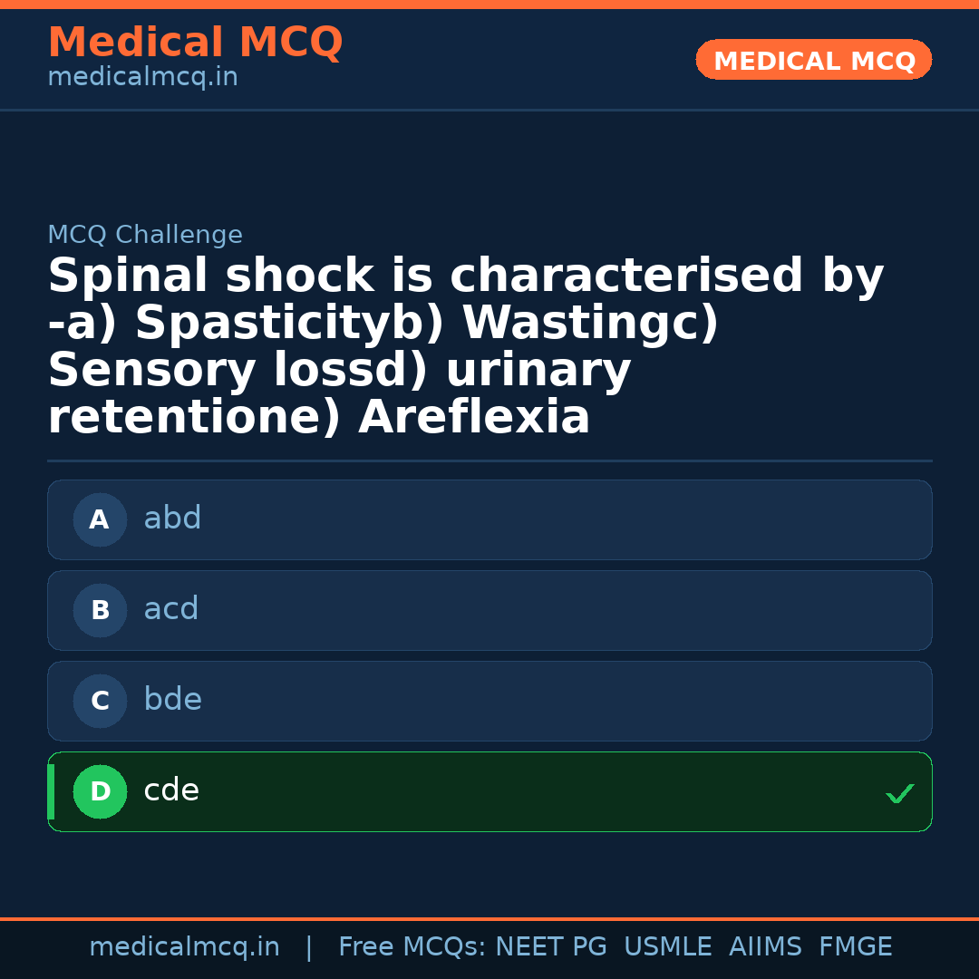Click "Free MCQs:" text in the footer
The image size is (979, 979).
(x=412, y=947)
